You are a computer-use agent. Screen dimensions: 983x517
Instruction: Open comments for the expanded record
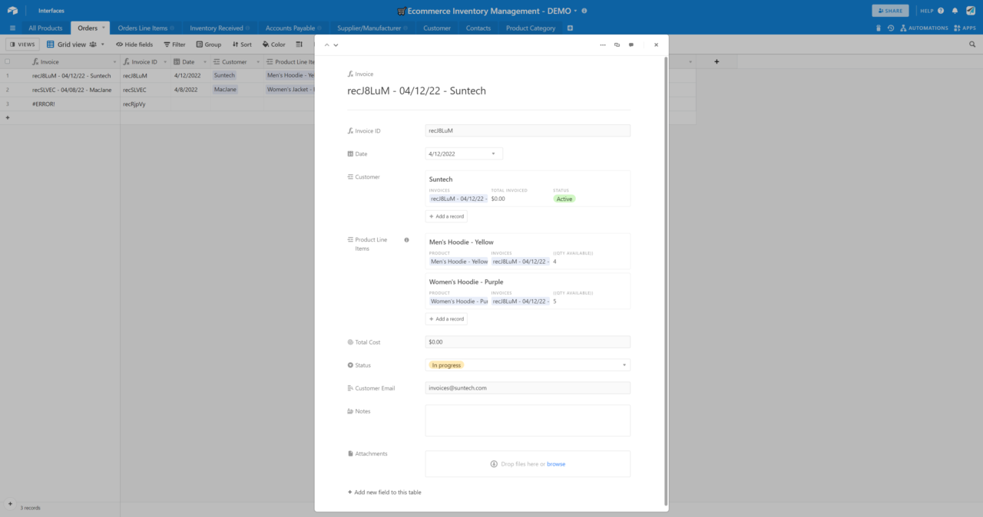[x=631, y=44]
